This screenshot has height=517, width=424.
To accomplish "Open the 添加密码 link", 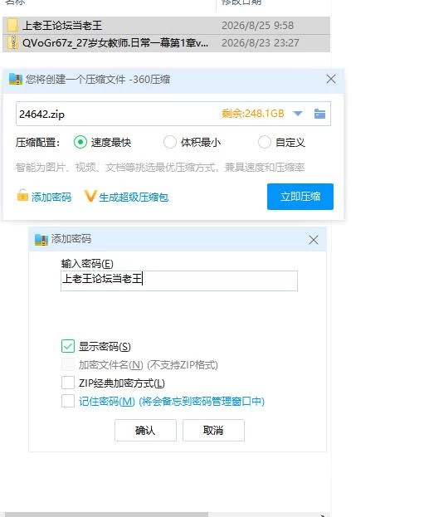I will [x=51, y=198].
